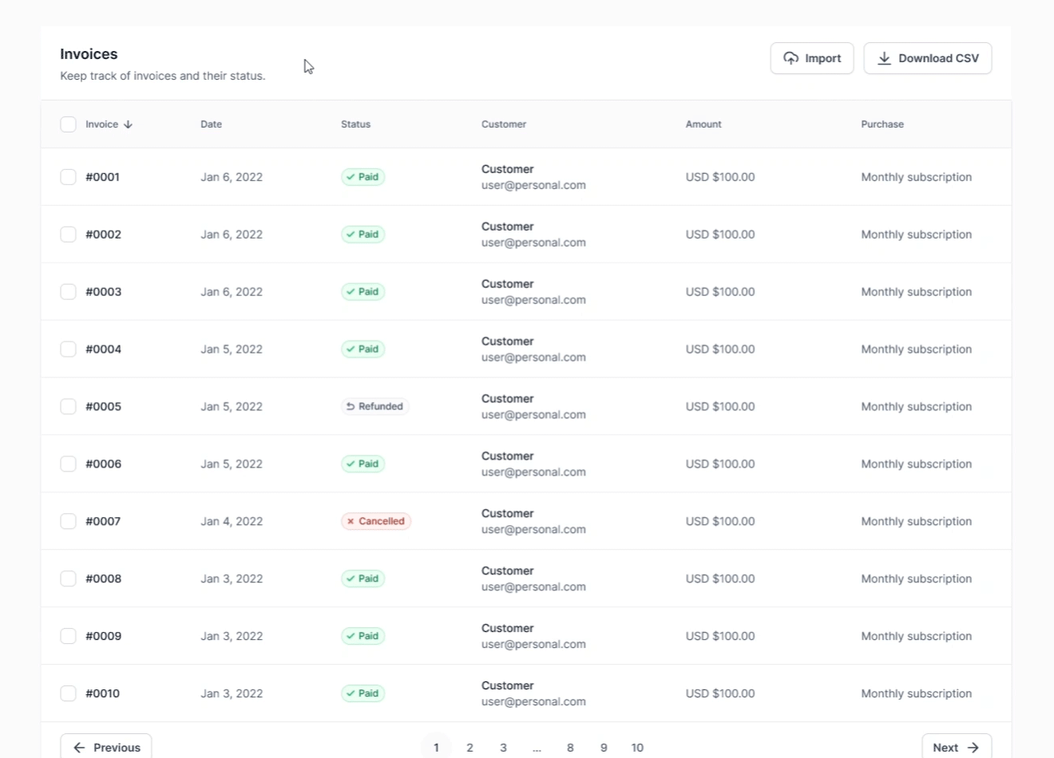Click the upload cloud icon on Import
Viewport: 1054px width, 758px height.
790,58
